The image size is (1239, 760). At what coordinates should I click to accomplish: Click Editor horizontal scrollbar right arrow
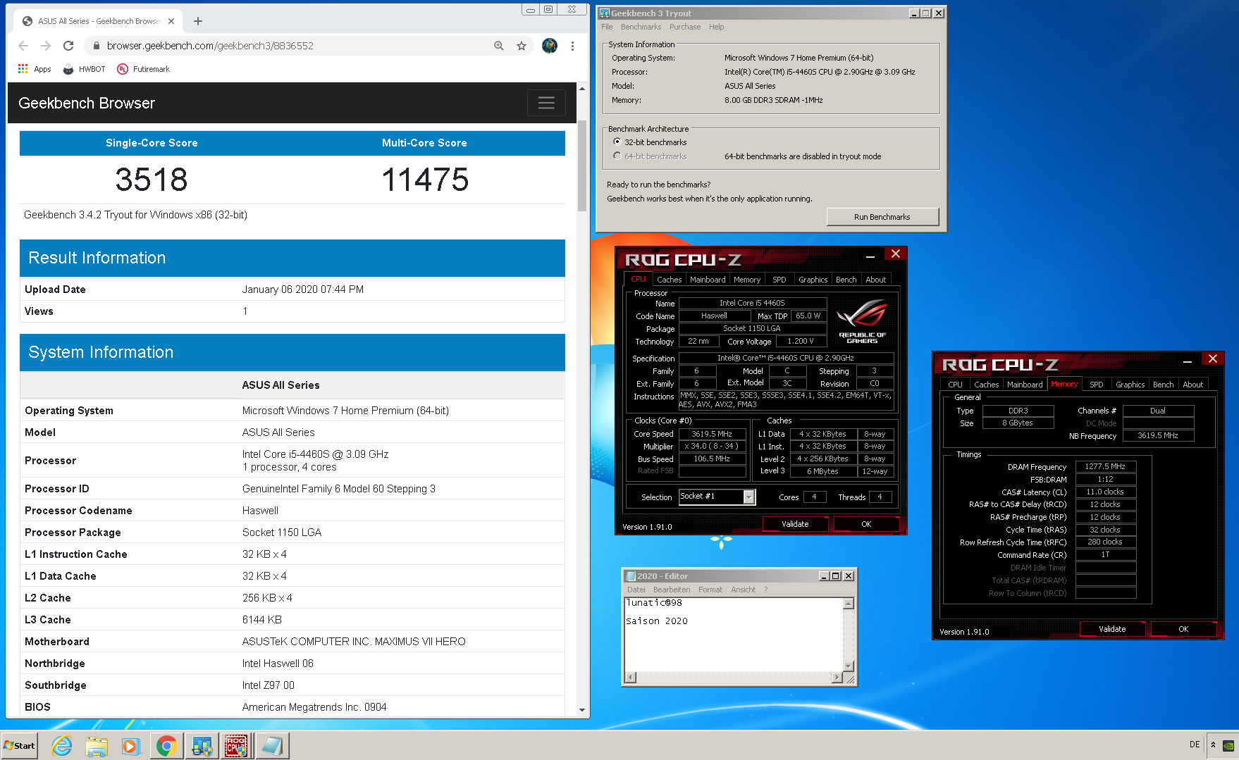coord(837,678)
